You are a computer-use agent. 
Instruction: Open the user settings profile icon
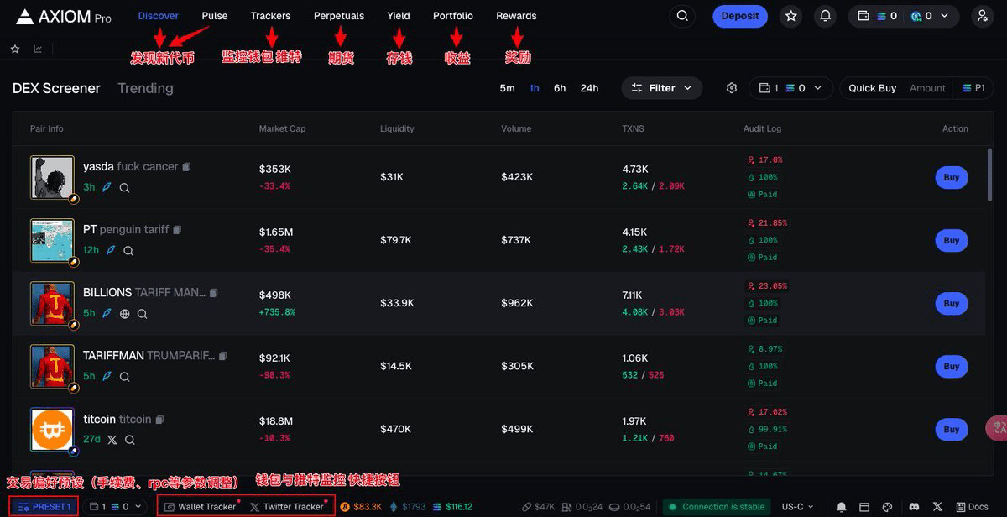983,16
